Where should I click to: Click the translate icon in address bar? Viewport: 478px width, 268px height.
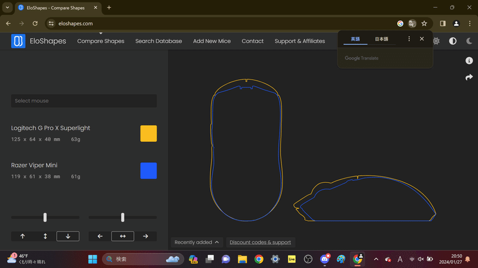click(x=412, y=23)
